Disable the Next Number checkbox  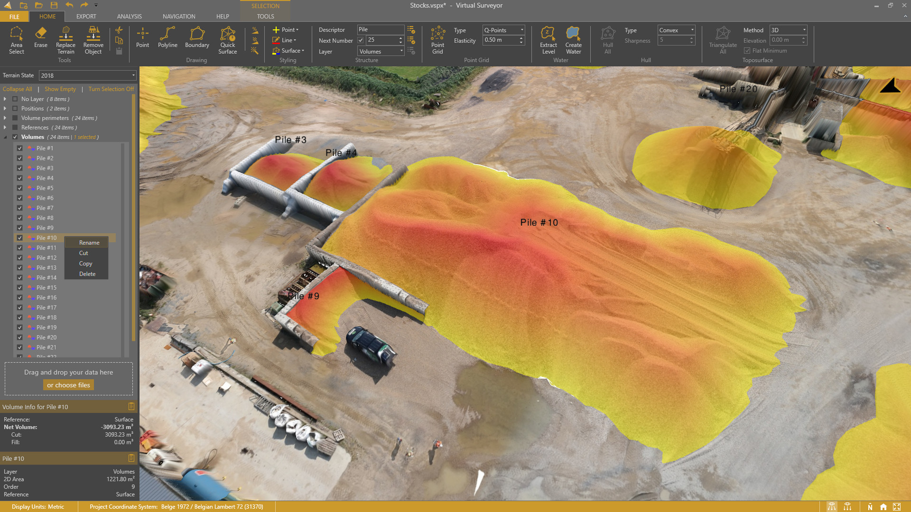[361, 40]
